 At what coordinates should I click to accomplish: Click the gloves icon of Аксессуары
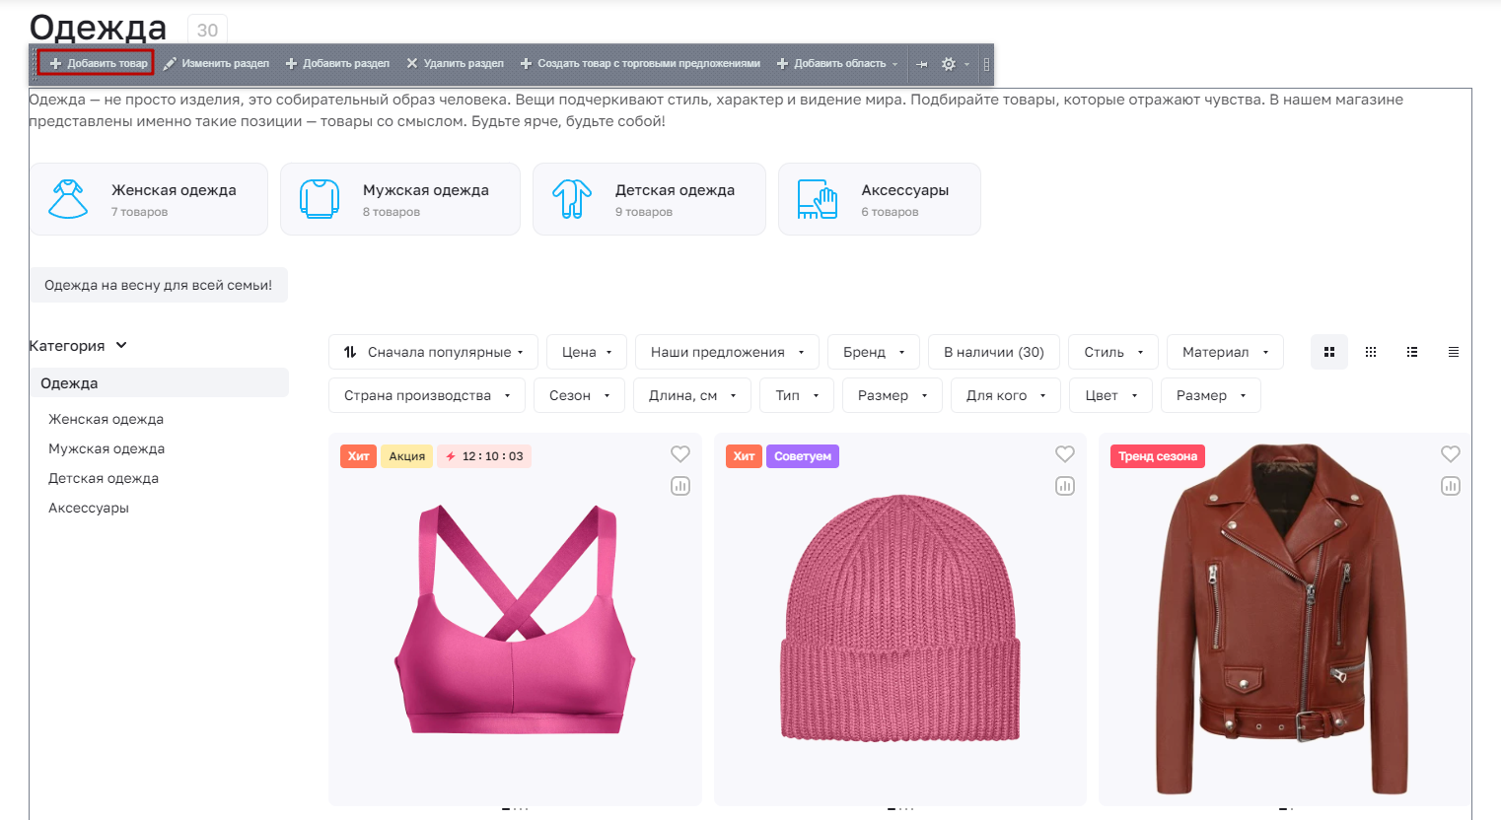818,199
